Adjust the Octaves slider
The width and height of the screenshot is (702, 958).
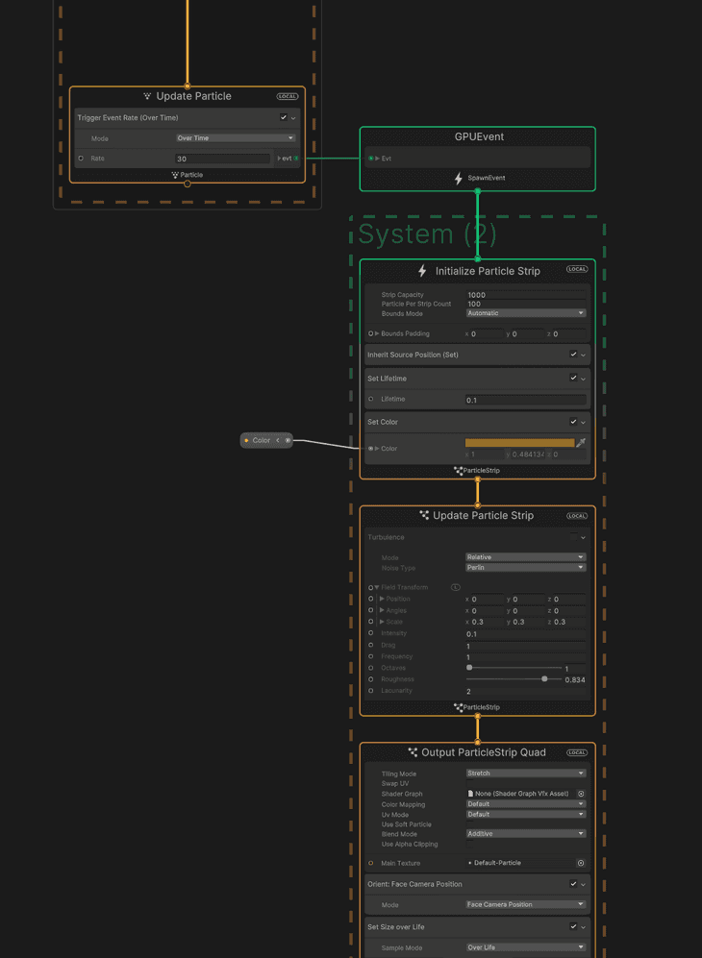click(x=514, y=668)
